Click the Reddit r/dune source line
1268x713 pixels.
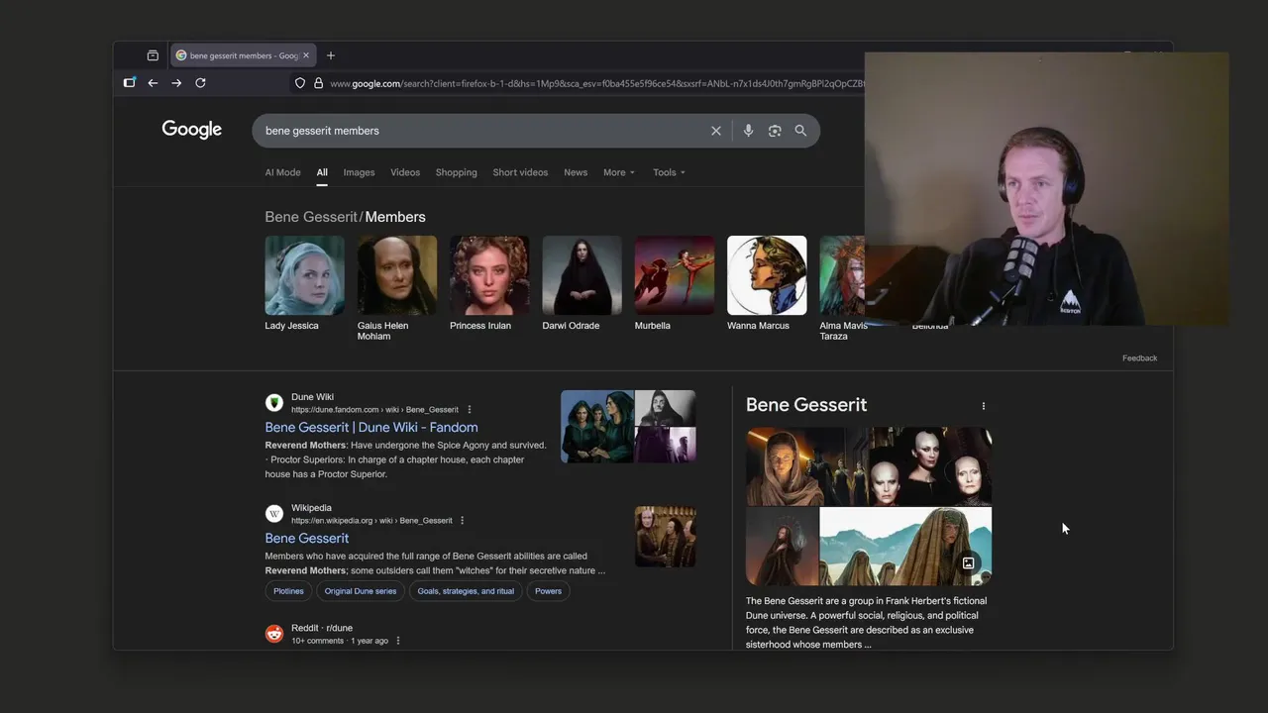322,628
